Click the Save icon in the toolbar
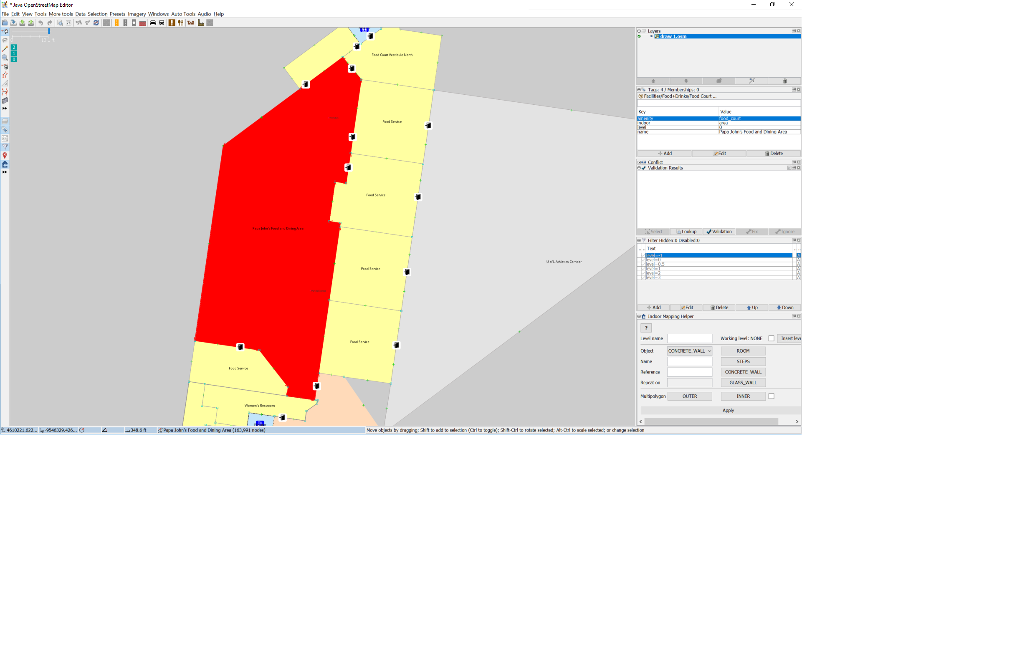1022x661 pixels. [x=13, y=23]
